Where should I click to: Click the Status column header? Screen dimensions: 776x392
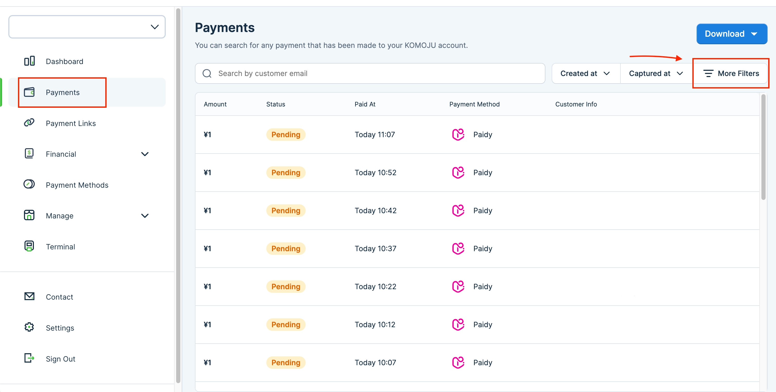pyautogui.click(x=276, y=104)
